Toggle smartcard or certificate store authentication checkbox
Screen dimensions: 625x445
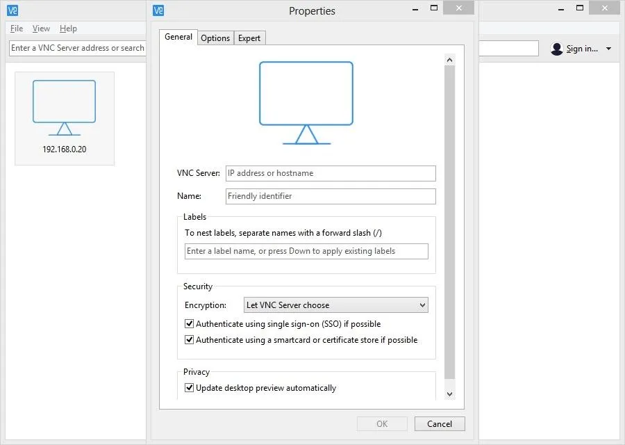190,339
